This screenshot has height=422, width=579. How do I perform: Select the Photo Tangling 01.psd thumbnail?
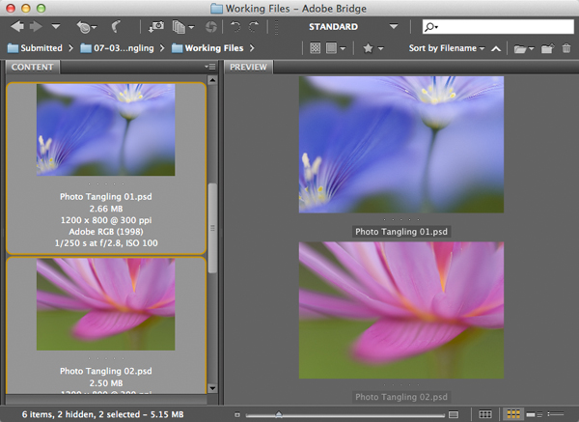click(105, 129)
